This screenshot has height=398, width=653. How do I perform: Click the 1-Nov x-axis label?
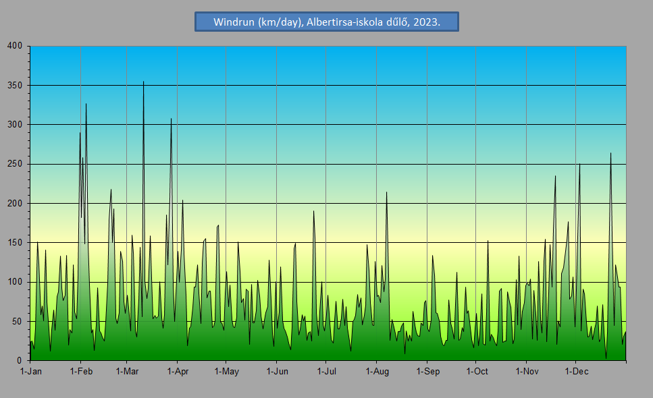[527, 371]
